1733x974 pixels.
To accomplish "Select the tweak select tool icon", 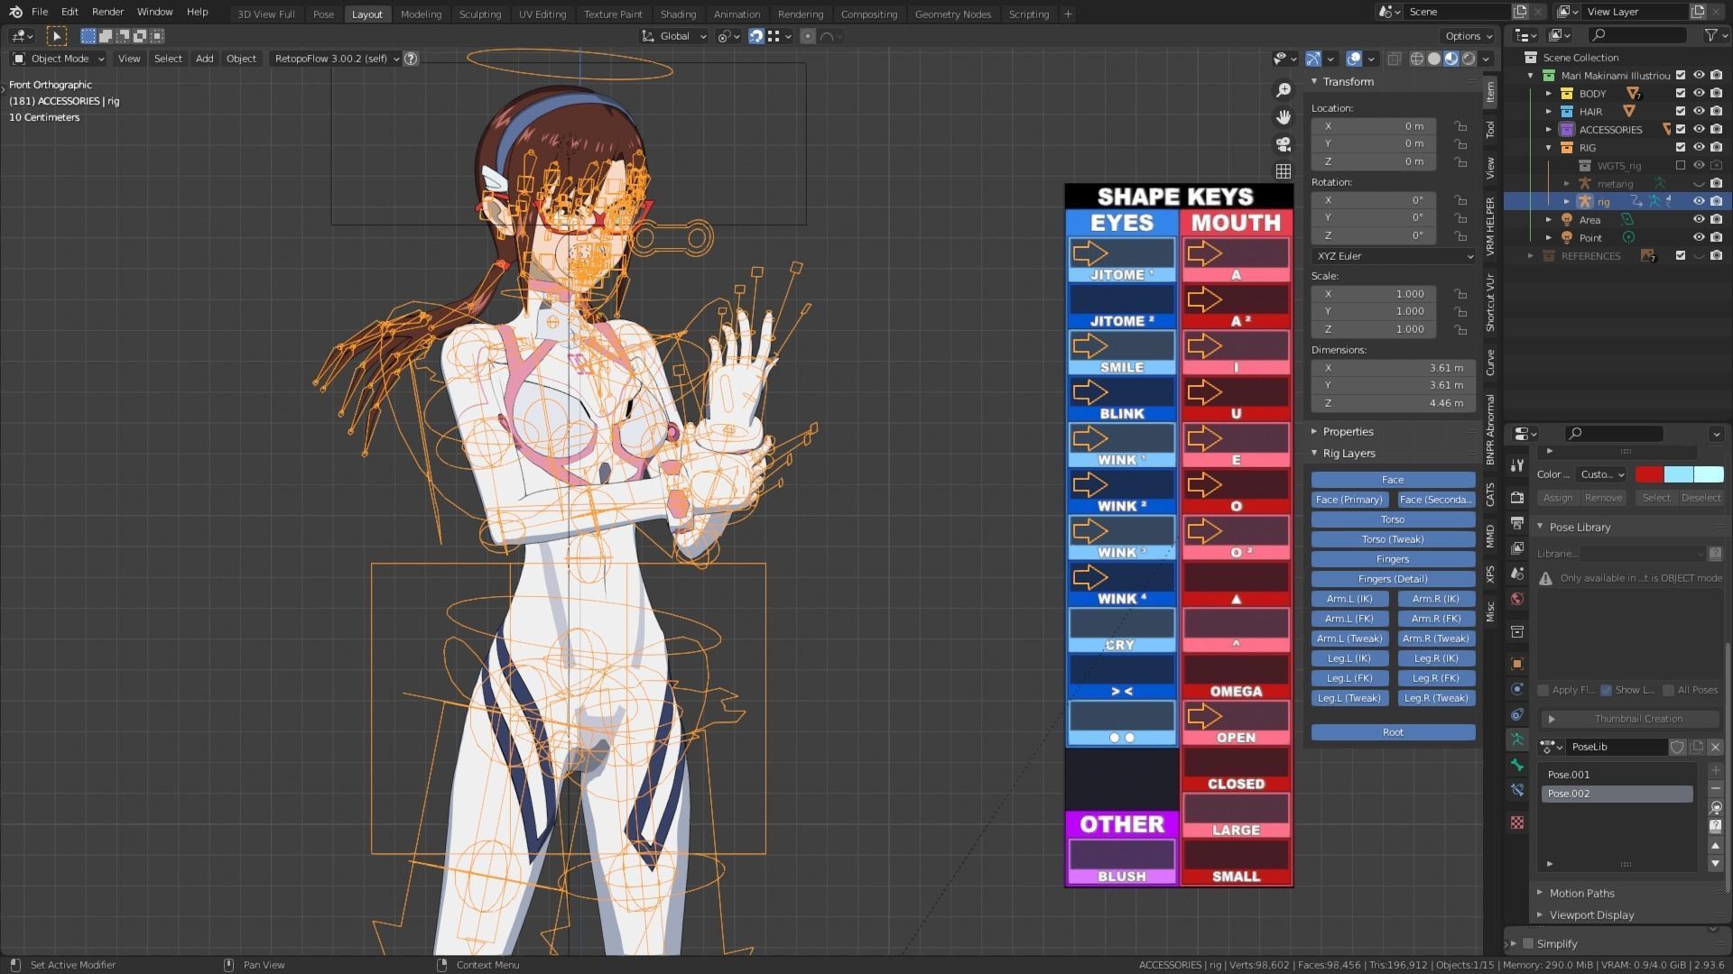I will coord(56,36).
